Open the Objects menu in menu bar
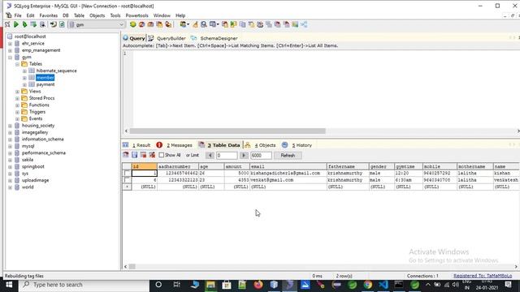Viewport: 520px width, 292px height. click(97, 15)
